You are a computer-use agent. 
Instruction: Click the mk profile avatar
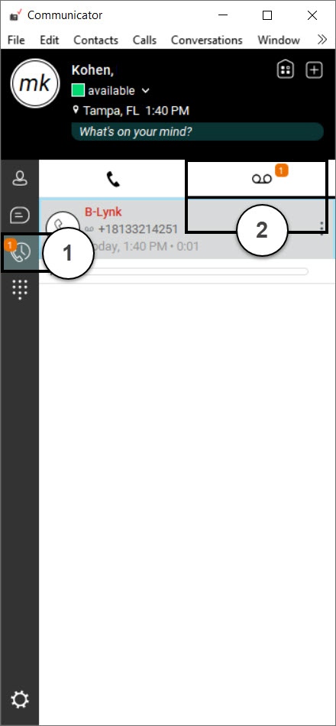34,83
